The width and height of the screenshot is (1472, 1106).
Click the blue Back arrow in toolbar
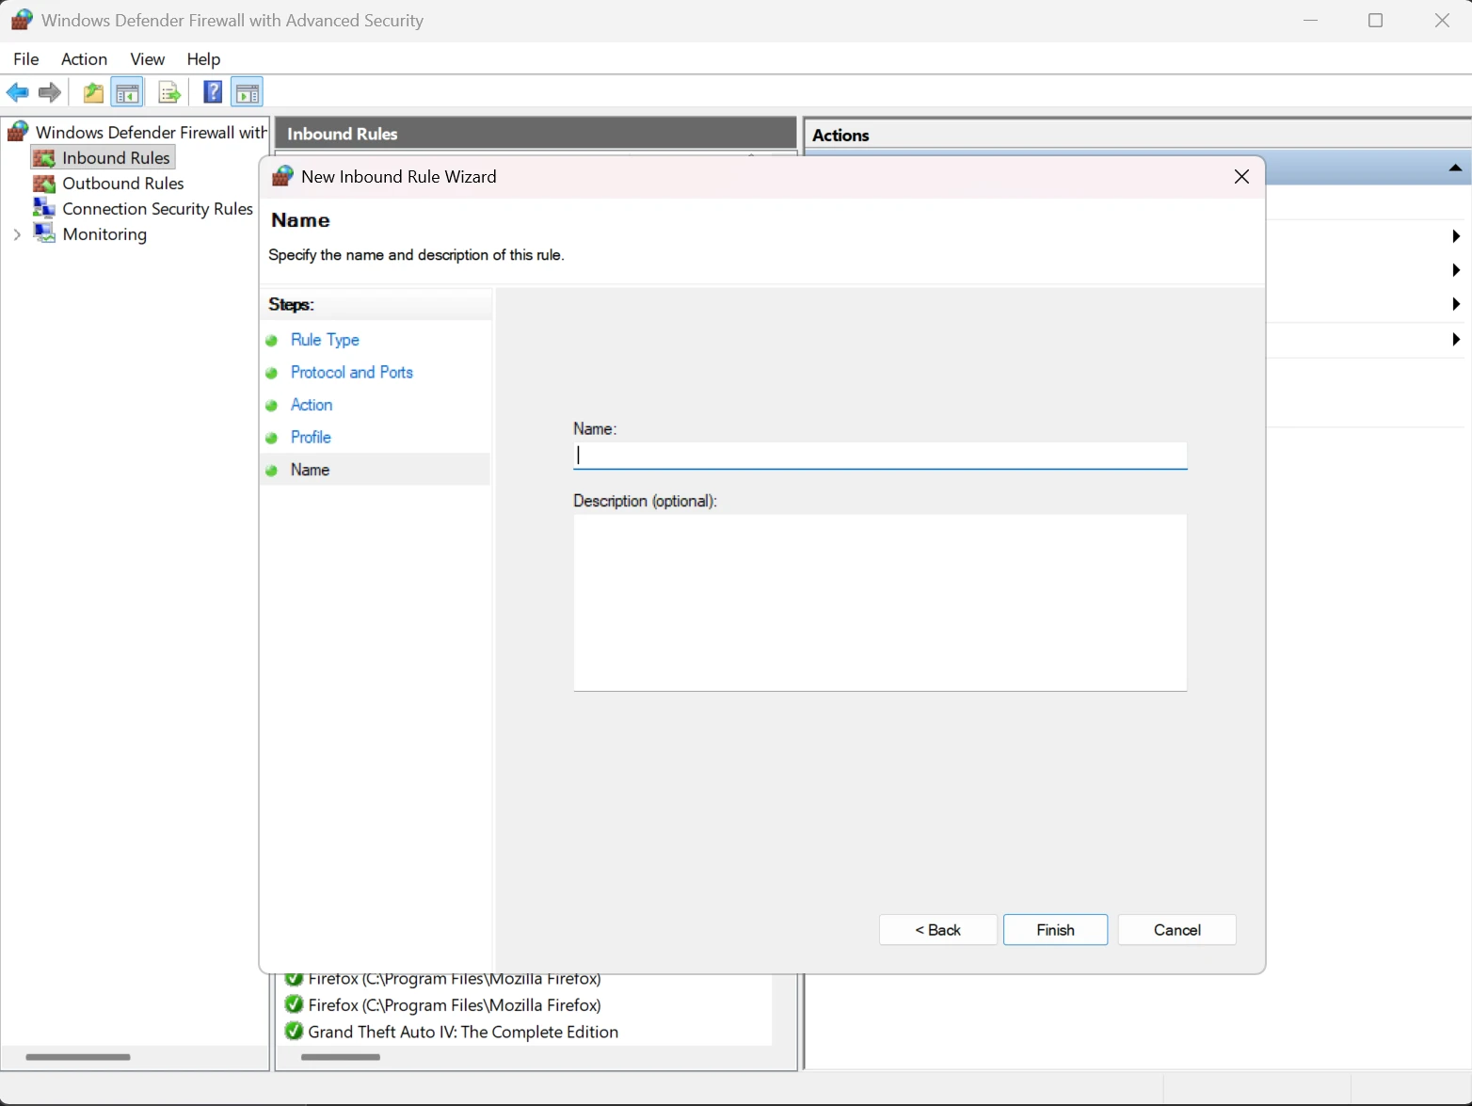tap(17, 92)
